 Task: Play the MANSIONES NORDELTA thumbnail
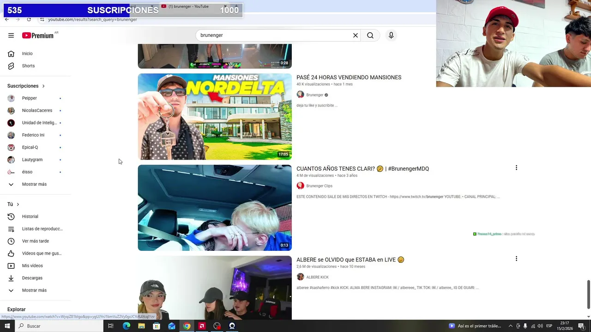(215, 117)
